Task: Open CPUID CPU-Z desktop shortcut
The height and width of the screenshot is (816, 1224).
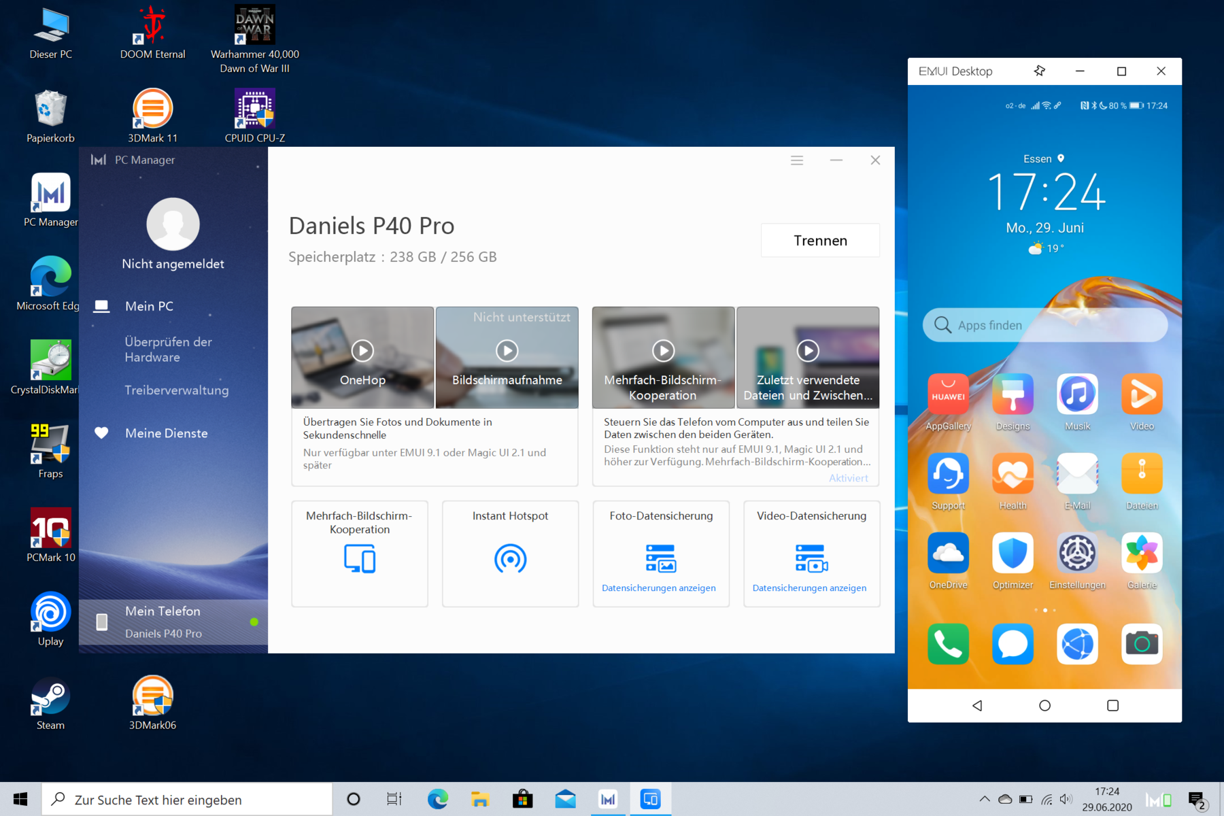Action: click(x=254, y=116)
